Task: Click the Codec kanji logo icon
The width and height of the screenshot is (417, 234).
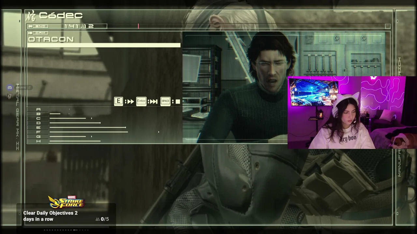Action: [x=31, y=16]
